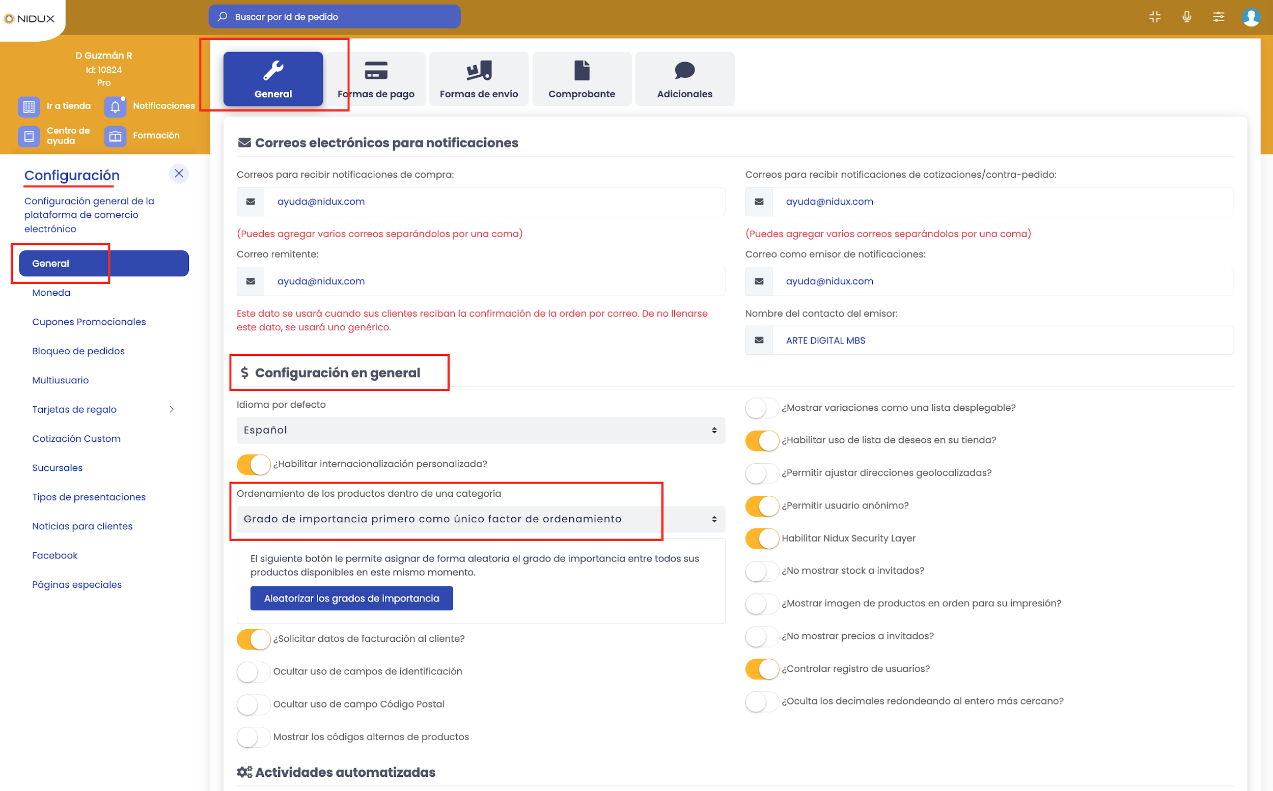Viewport: 1273px width, 791px height.
Task: Open the Centro de ayuda icon
Action: [29, 136]
